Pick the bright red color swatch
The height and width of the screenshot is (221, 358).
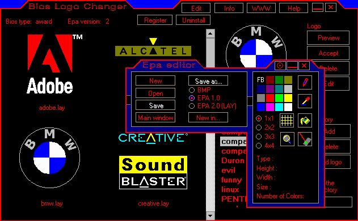pyautogui.click(x=270, y=98)
